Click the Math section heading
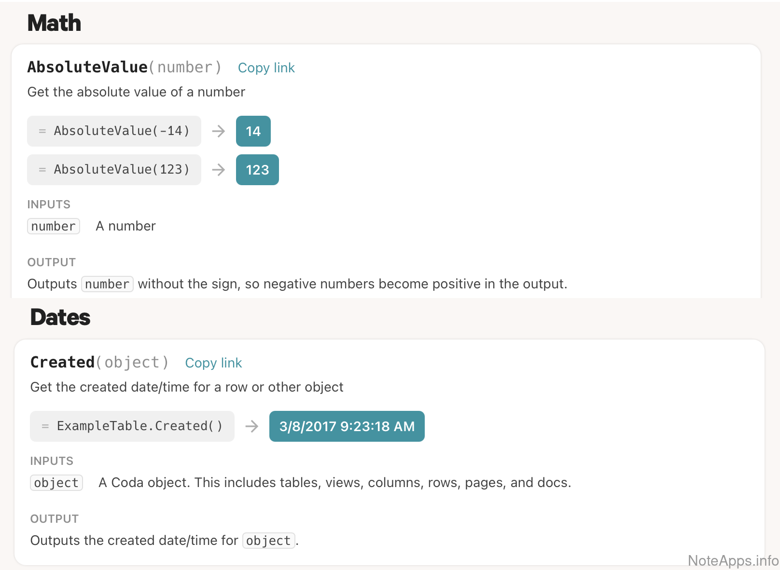 coord(54,23)
